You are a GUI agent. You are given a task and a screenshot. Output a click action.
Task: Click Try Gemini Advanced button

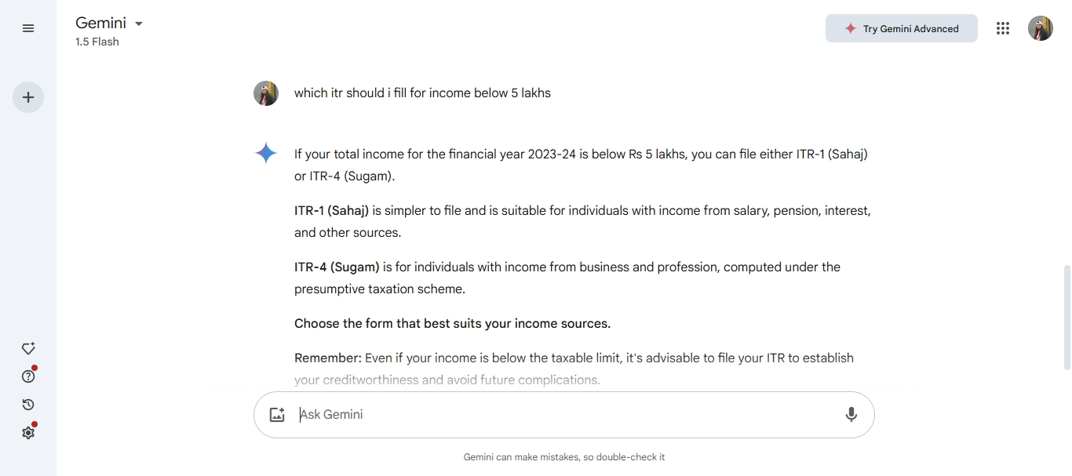(902, 28)
